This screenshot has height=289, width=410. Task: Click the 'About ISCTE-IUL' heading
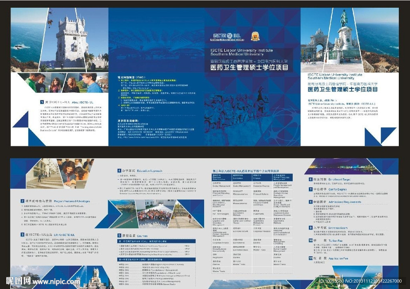click(82, 102)
